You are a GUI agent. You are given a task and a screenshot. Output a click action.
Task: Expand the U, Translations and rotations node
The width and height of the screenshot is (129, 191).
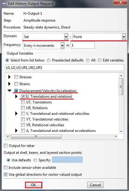pos(16,97)
